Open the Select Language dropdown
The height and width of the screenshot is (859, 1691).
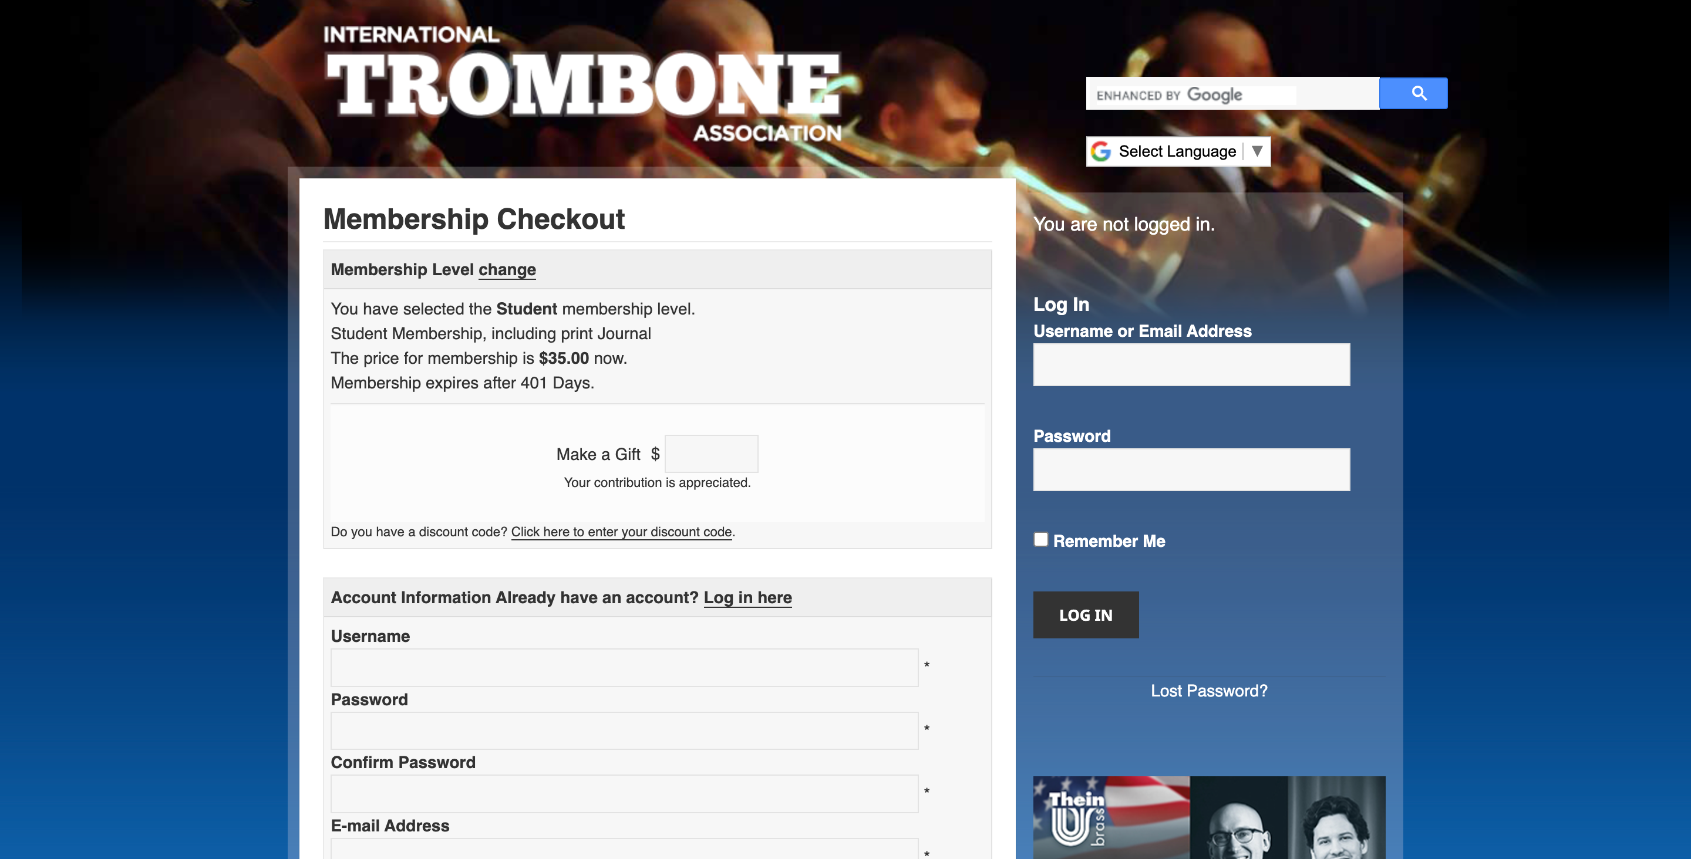1179,151
